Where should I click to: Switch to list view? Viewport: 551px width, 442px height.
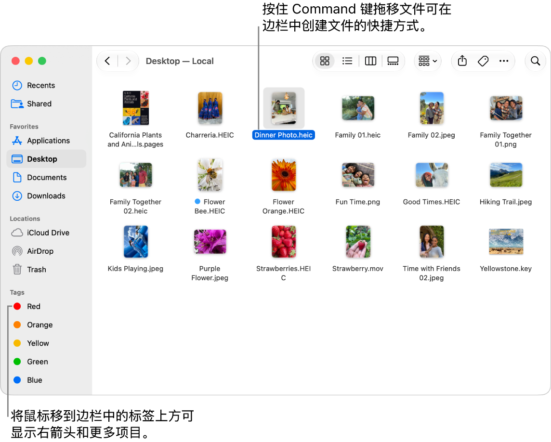347,61
